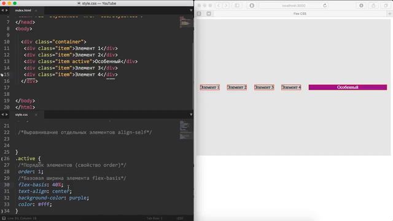
Task: Click the minimap of the index.html pane
Action: [186, 22]
